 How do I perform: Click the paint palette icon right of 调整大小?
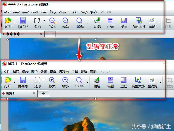click(x=152, y=80)
